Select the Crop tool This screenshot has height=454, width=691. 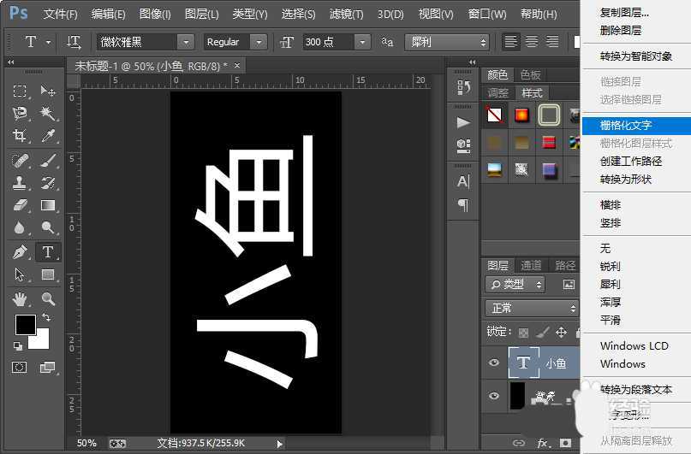[20, 136]
